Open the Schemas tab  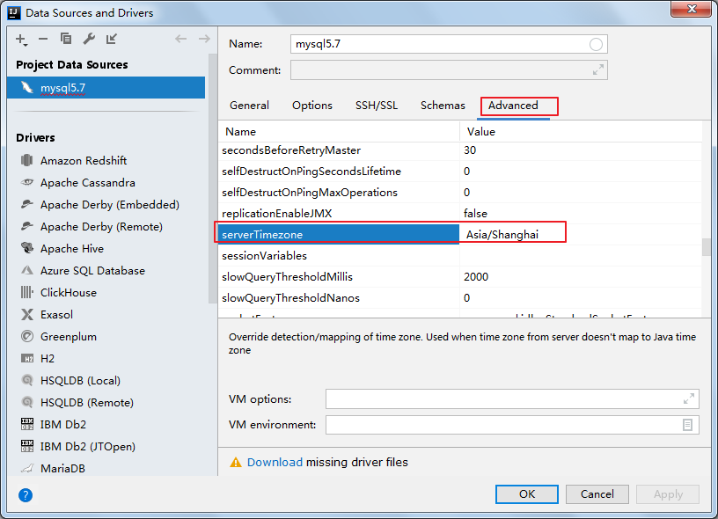tap(443, 106)
